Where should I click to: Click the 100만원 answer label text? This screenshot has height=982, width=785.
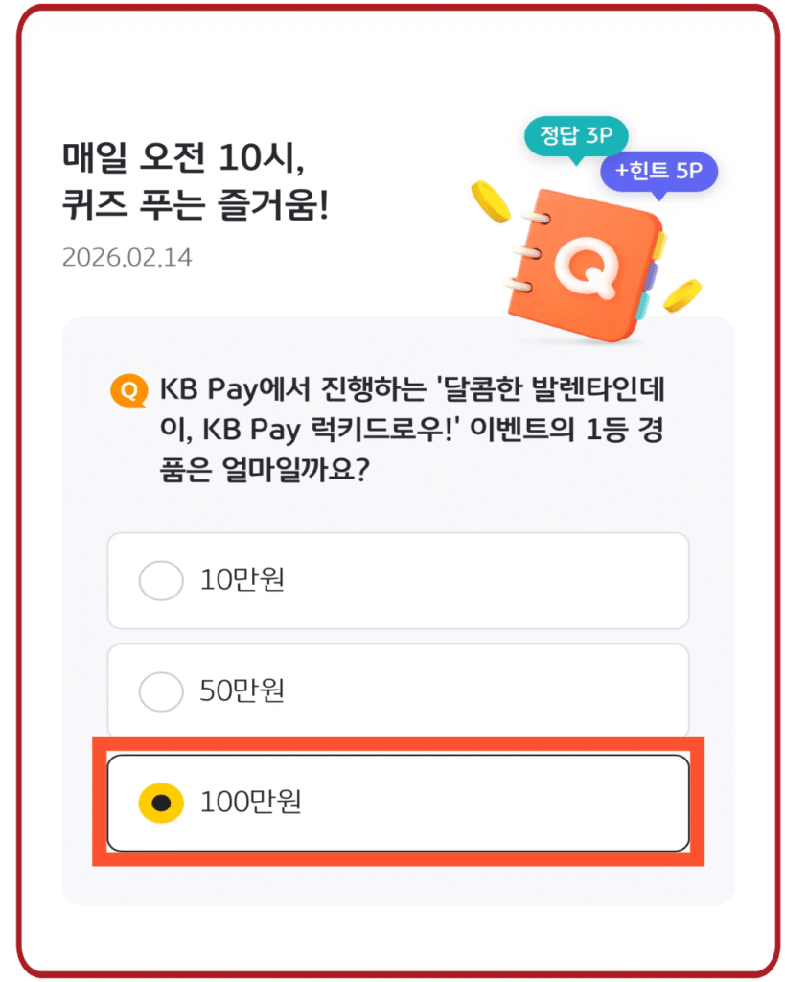pyautogui.click(x=251, y=803)
